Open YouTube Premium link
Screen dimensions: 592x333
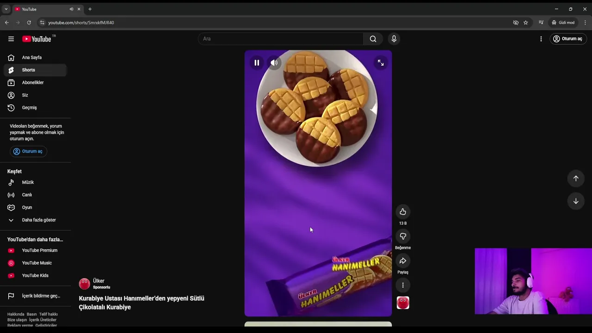pyautogui.click(x=35, y=250)
